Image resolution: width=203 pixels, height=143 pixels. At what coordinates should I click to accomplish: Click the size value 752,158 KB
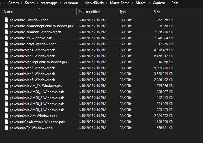(165, 20)
